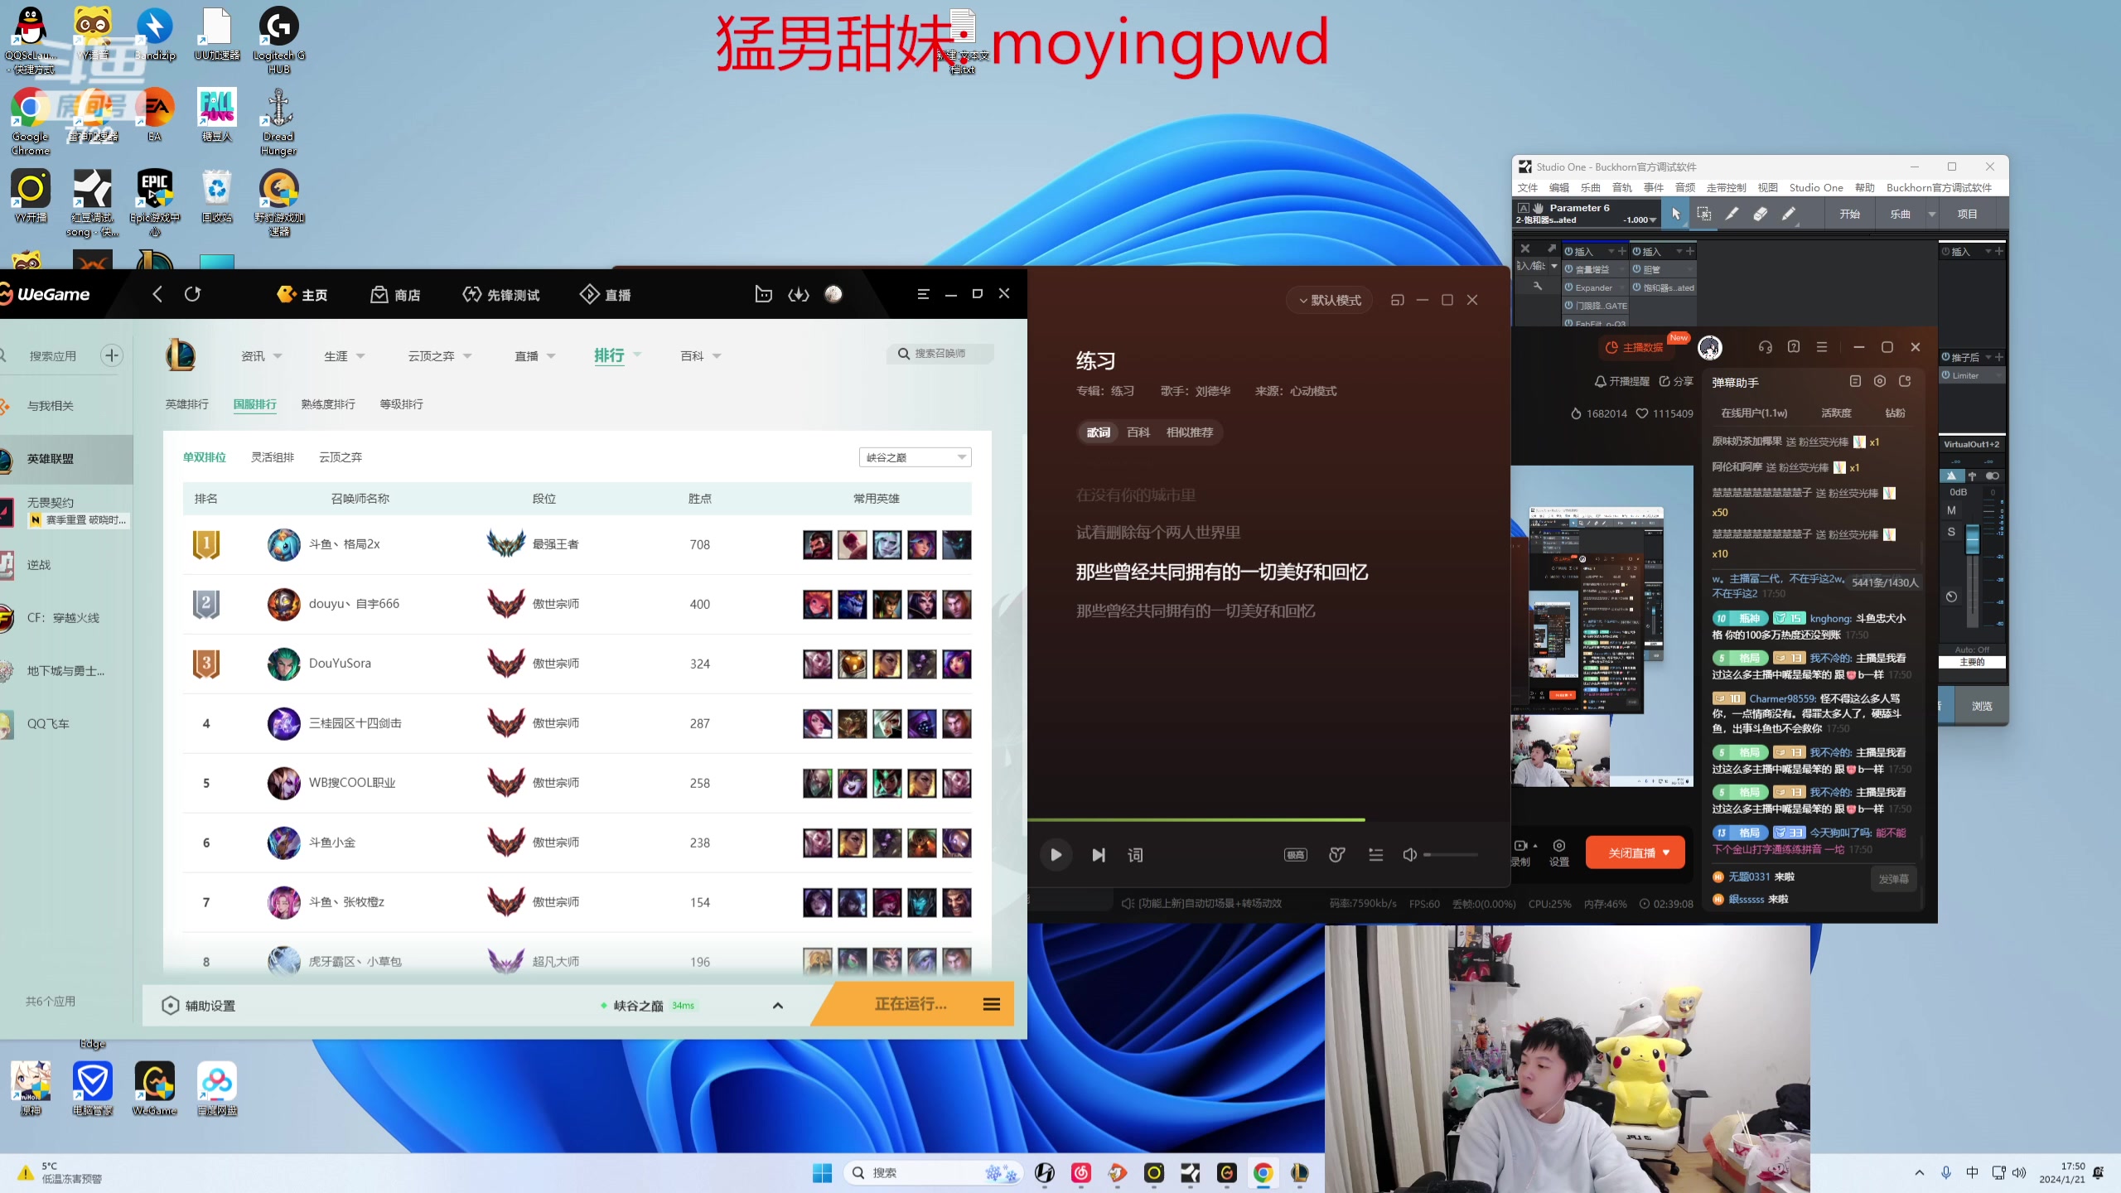
Task: Expand the 百科 menu dropdown
Action: pyautogui.click(x=717, y=356)
